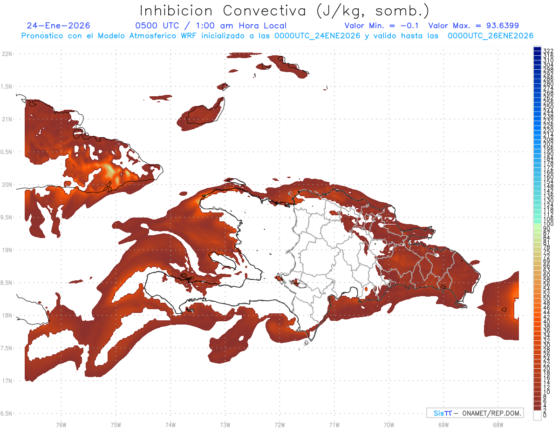
Task: Click the 68W longitude label
Action: pyautogui.click(x=498, y=424)
